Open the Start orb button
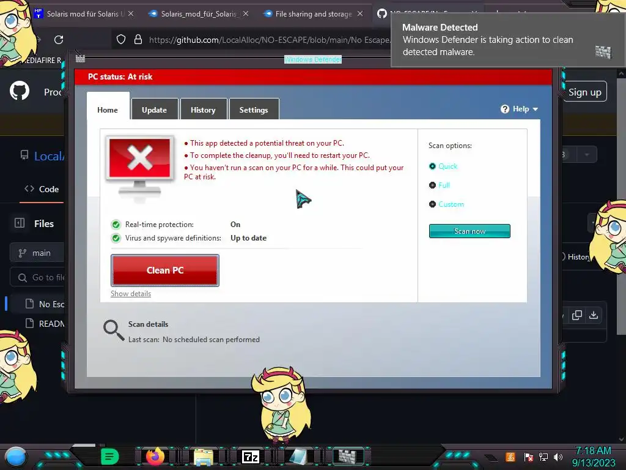Viewport: 626px width, 470px height. tap(16, 457)
